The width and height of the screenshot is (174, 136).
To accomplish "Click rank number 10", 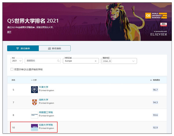I will click(13, 128).
